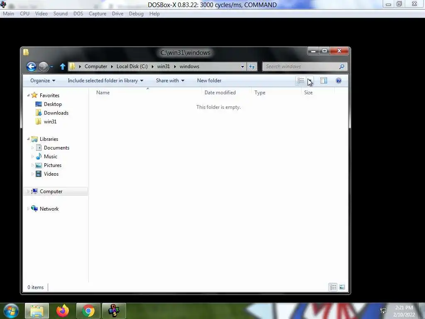Open the Organize menu
This screenshot has width=425, height=319.
click(x=43, y=81)
